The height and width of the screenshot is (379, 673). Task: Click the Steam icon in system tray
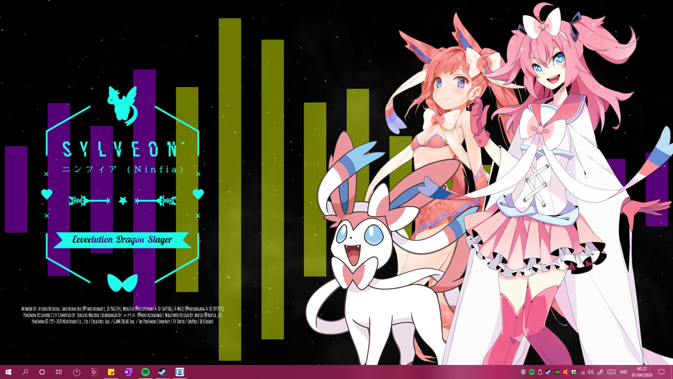[549, 372]
